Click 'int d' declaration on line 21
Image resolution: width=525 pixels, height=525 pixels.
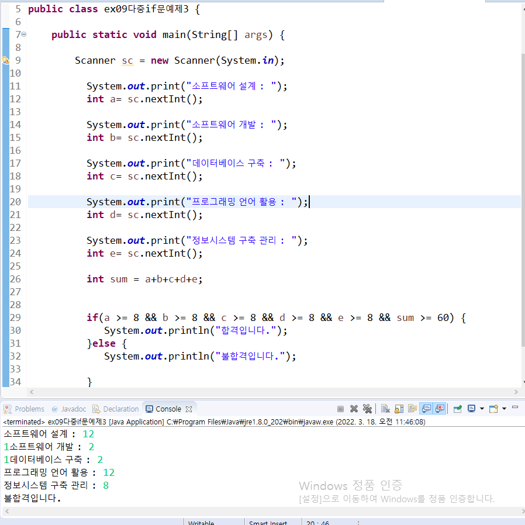click(101, 215)
